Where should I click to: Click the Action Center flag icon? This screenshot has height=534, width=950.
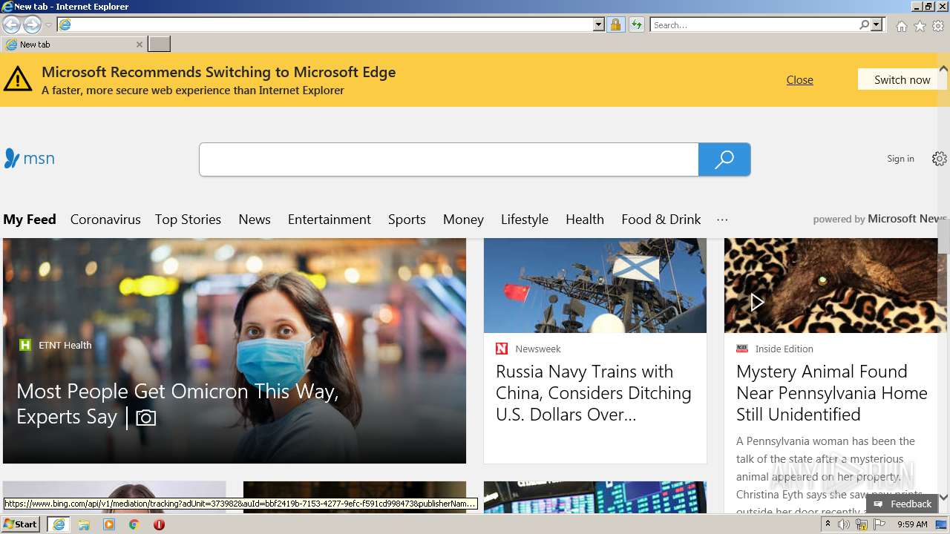[879, 524]
